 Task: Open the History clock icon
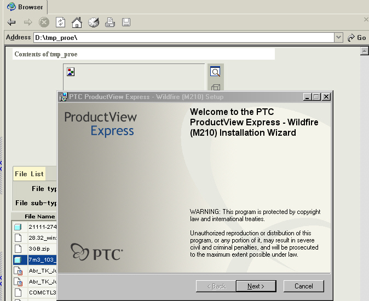click(x=94, y=22)
